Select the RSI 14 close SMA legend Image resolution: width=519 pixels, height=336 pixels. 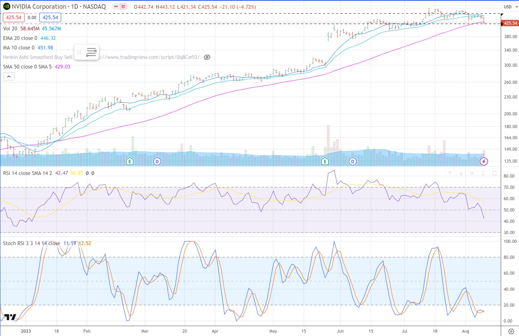tap(28, 173)
